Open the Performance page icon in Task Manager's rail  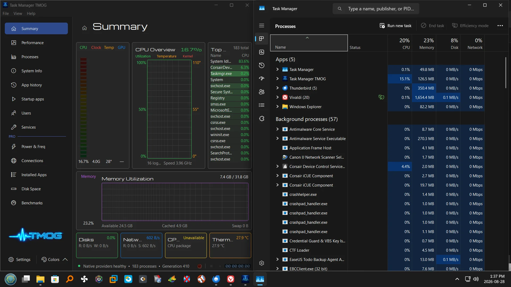pos(262,52)
